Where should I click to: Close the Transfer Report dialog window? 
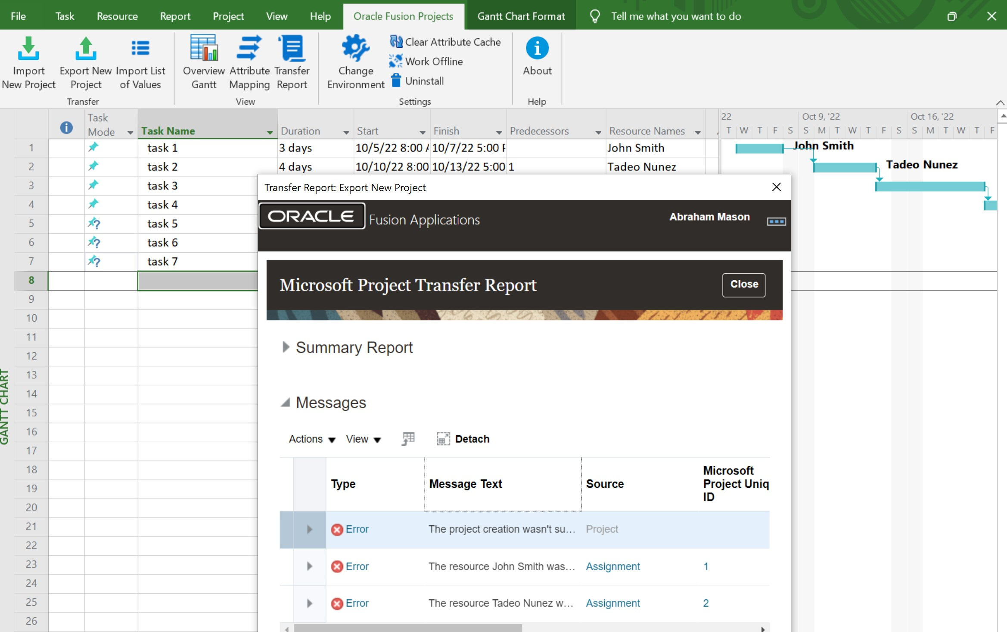(776, 187)
